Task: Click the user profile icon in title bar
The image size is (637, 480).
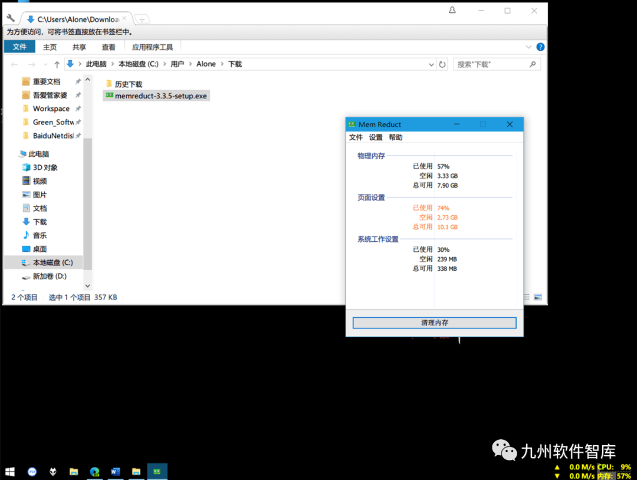Action: pos(452,10)
